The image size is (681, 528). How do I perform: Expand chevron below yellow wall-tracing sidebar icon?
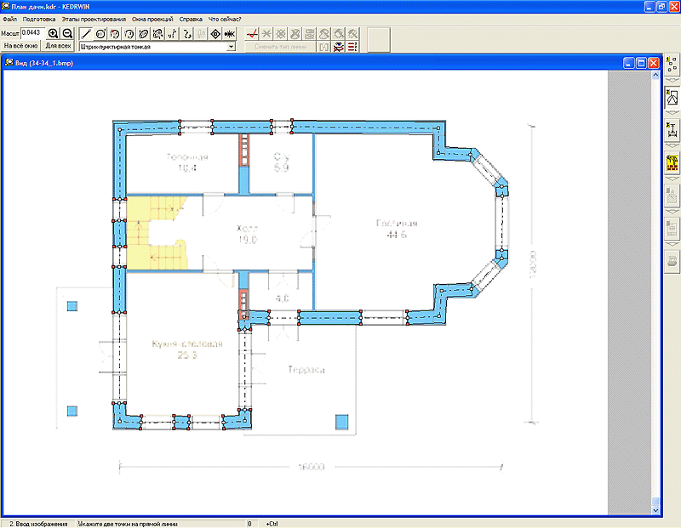point(672,179)
